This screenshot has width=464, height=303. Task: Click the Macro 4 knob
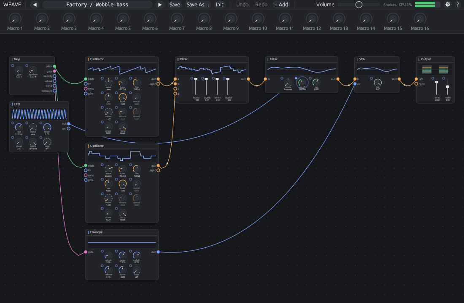point(96,19)
